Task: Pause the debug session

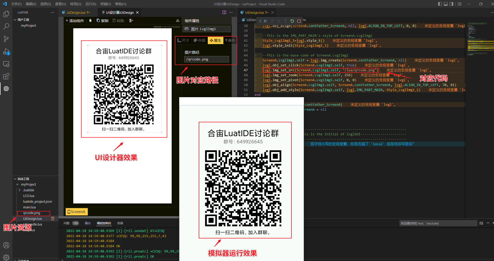Action: (x=265, y=21)
